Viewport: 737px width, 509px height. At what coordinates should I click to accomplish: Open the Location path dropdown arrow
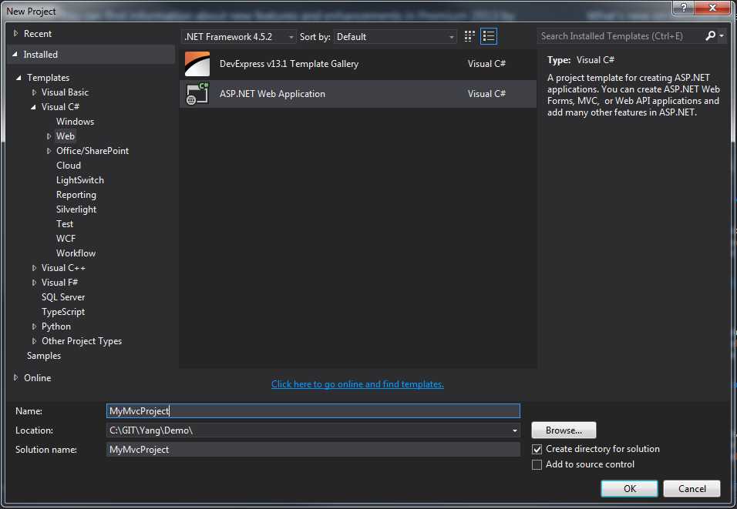515,430
